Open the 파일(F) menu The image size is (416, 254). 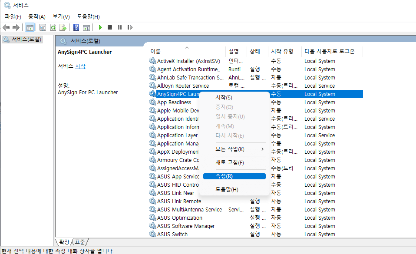(12, 16)
